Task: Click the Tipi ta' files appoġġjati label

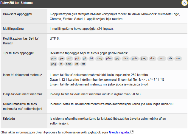Action: coord(18,53)
